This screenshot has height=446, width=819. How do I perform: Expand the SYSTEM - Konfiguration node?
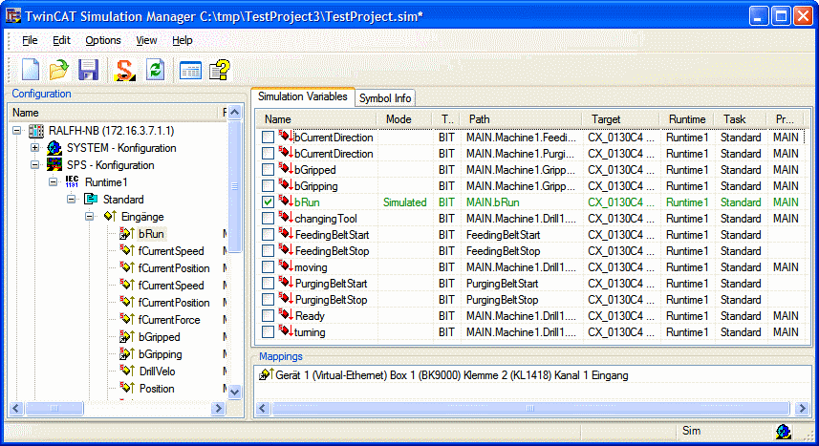click(35, 147)
